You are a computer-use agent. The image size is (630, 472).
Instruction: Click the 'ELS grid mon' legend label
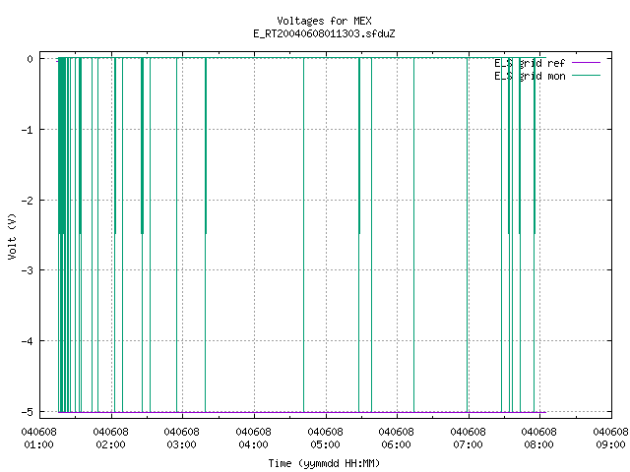point(530,76)
